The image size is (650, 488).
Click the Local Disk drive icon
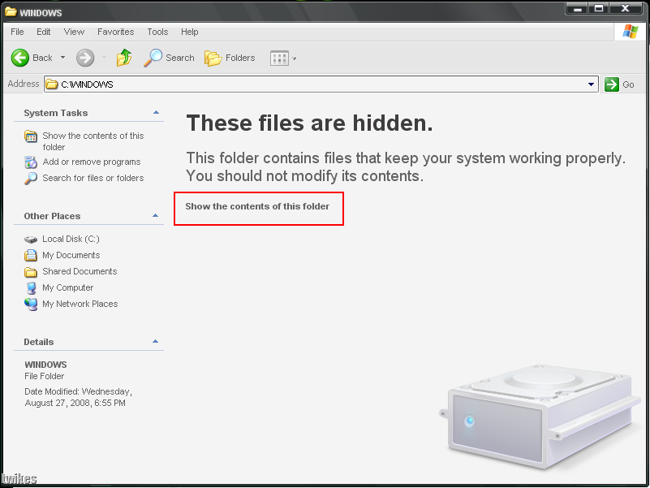(31, 240)
